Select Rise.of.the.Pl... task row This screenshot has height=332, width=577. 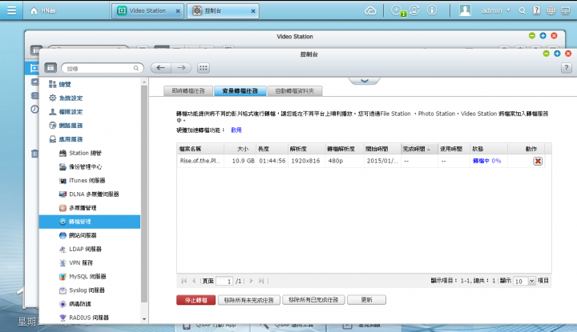[361, 161]
